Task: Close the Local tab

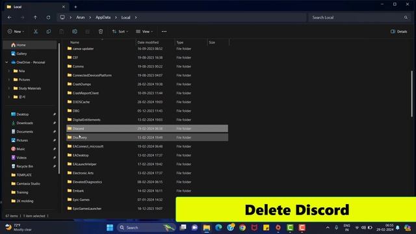Action: point(64,7)
